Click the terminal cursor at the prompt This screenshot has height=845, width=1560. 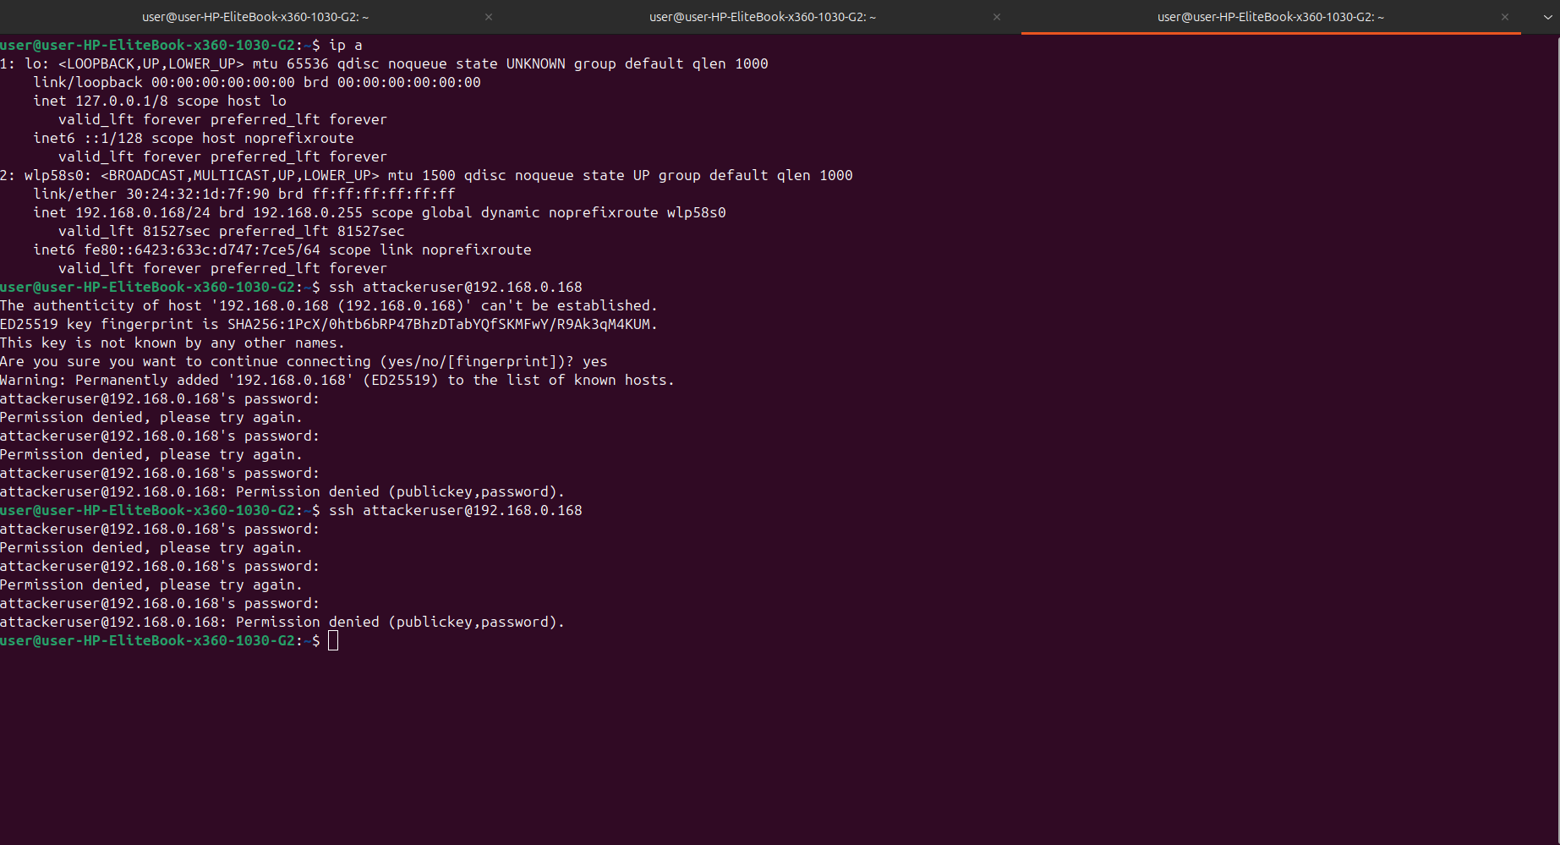(x=332, y=640)
